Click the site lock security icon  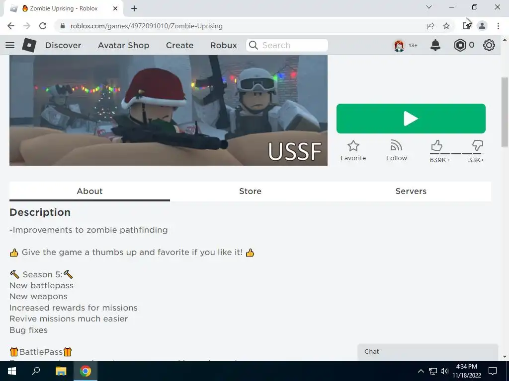click(63, 26)
